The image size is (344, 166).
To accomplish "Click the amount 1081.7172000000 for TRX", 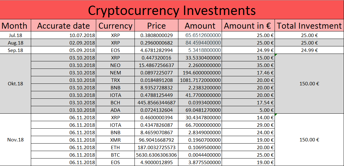I will 200,80.
